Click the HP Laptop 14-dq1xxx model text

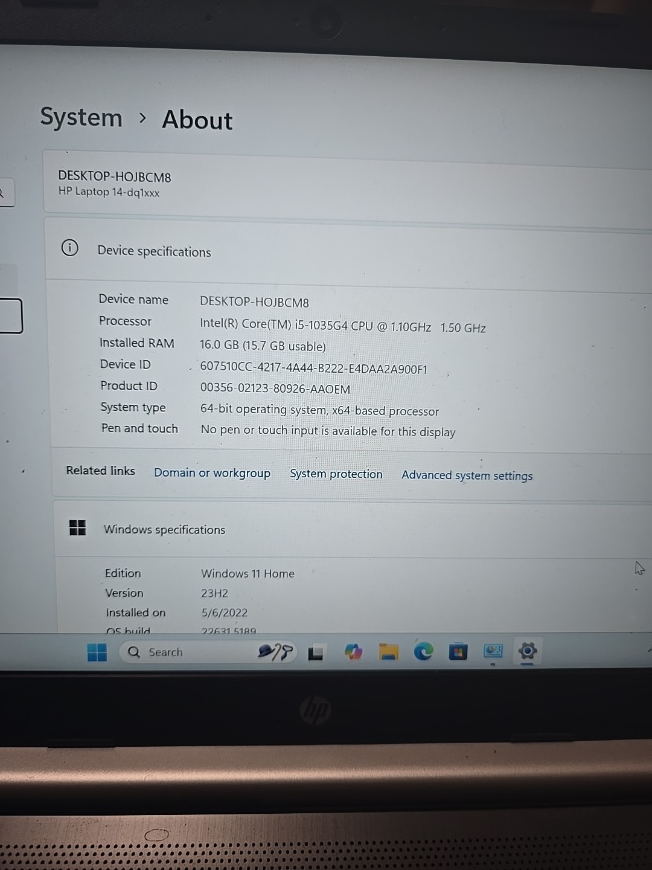pyautogui.click(x=109, y=192)
